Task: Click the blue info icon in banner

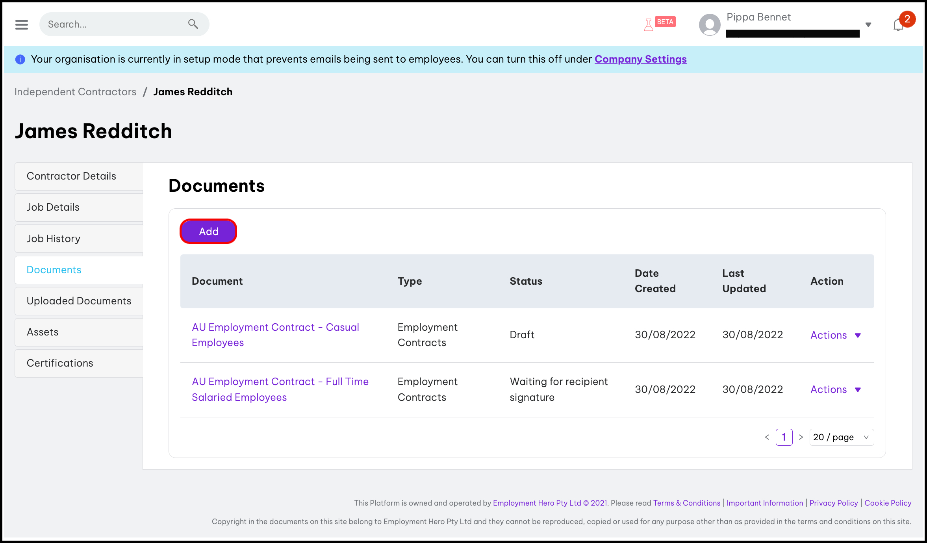Action: point(20,59)
